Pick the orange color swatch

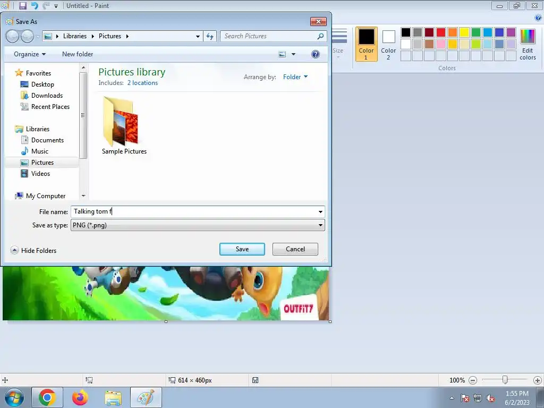tap(453, 32)
